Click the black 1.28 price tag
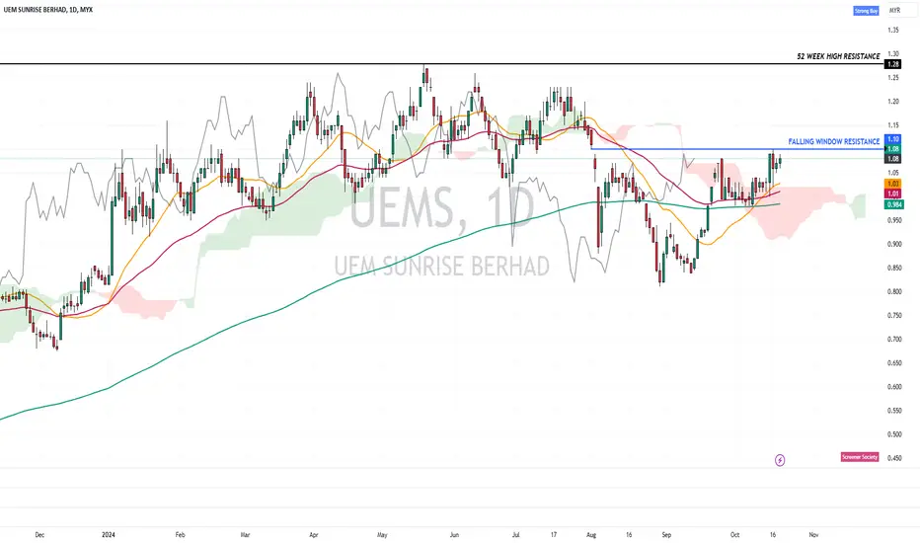 (893, 64)
